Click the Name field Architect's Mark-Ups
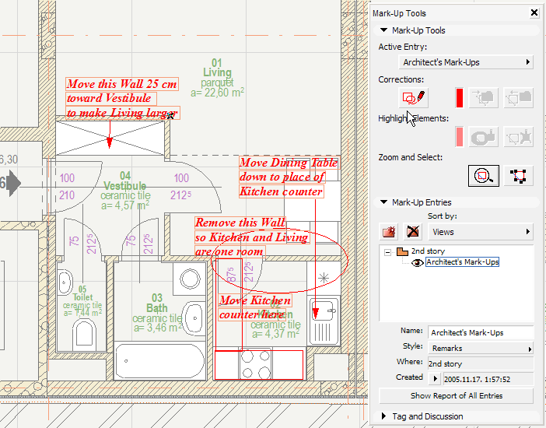Image resolution: width=546 pixels, height=428 pixels. pos(481,332)
